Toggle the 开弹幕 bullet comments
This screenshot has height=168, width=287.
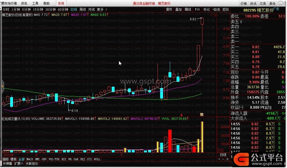click(x=7, y=164)
